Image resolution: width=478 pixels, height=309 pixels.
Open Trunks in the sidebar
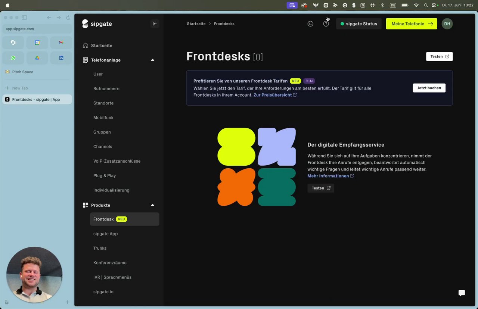coord(100,248)
